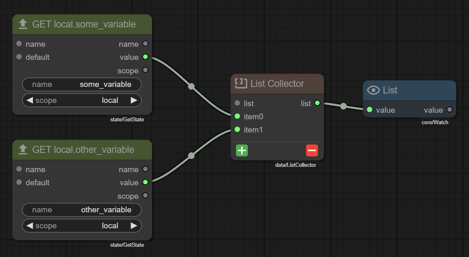This screenshot has height=257, width=469.
Task: Click the other_variable name input field
Action: pos(82,210)
